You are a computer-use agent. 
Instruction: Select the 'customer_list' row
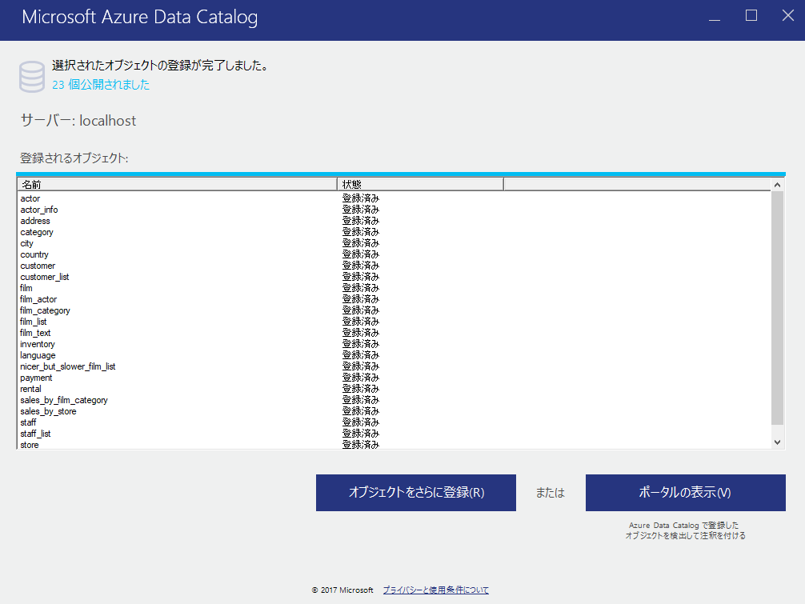(x=394, y=277)
